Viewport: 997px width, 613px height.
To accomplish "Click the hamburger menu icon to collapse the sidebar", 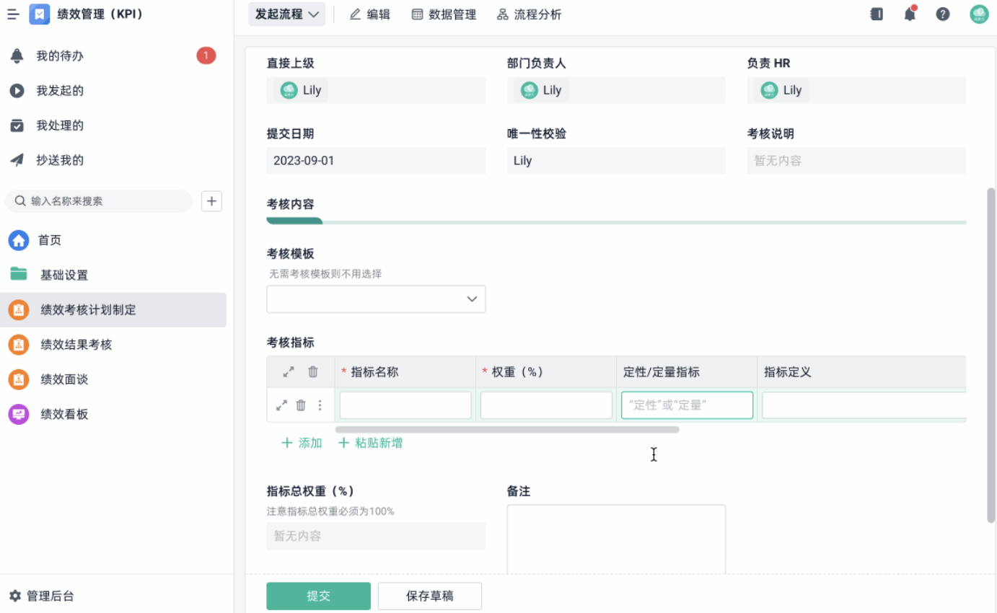I will (13, 14).
